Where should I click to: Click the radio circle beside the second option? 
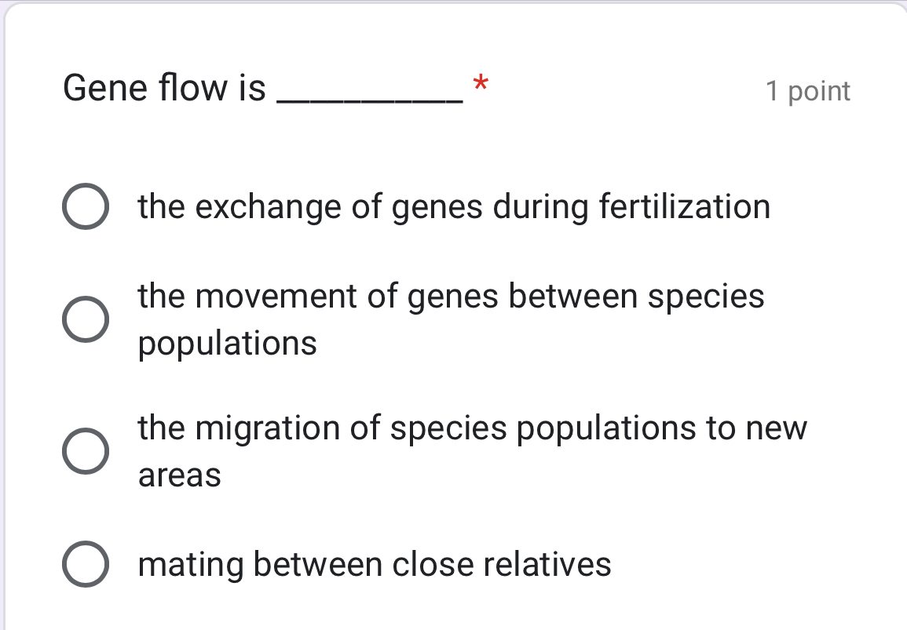[x=86, y=319]
